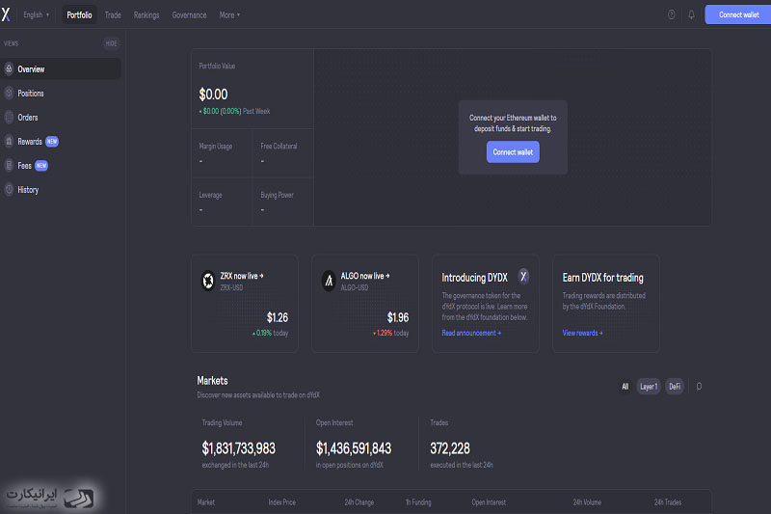Click the ALGO token icon
This screenshot has width=771, height=514.
(x=329, y=281)
